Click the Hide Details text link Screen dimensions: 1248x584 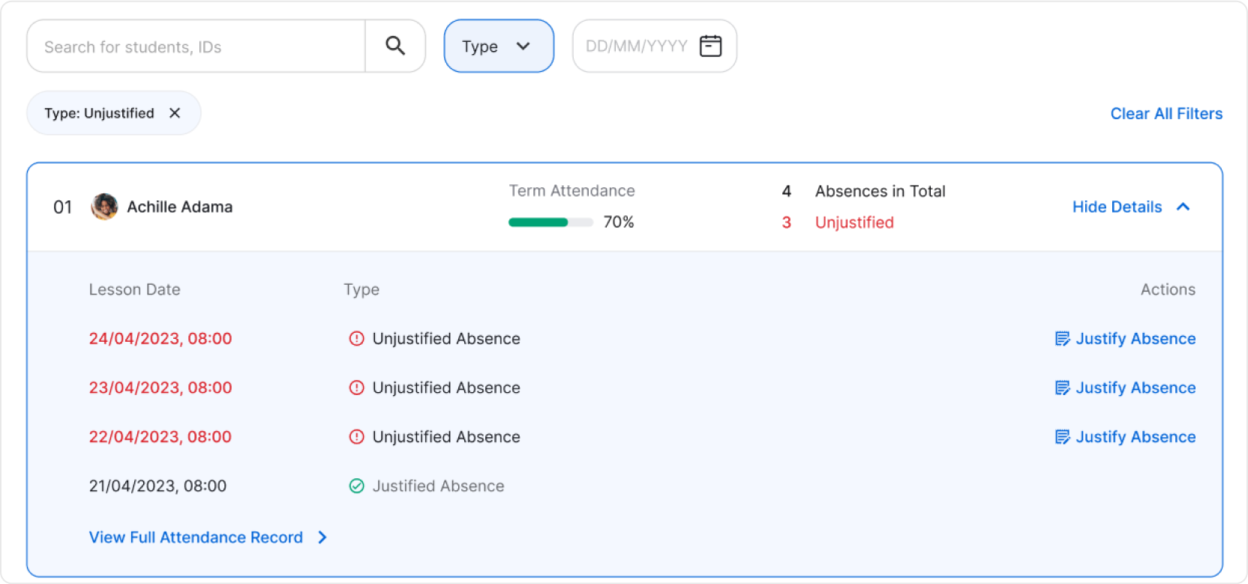(1117, 207)
